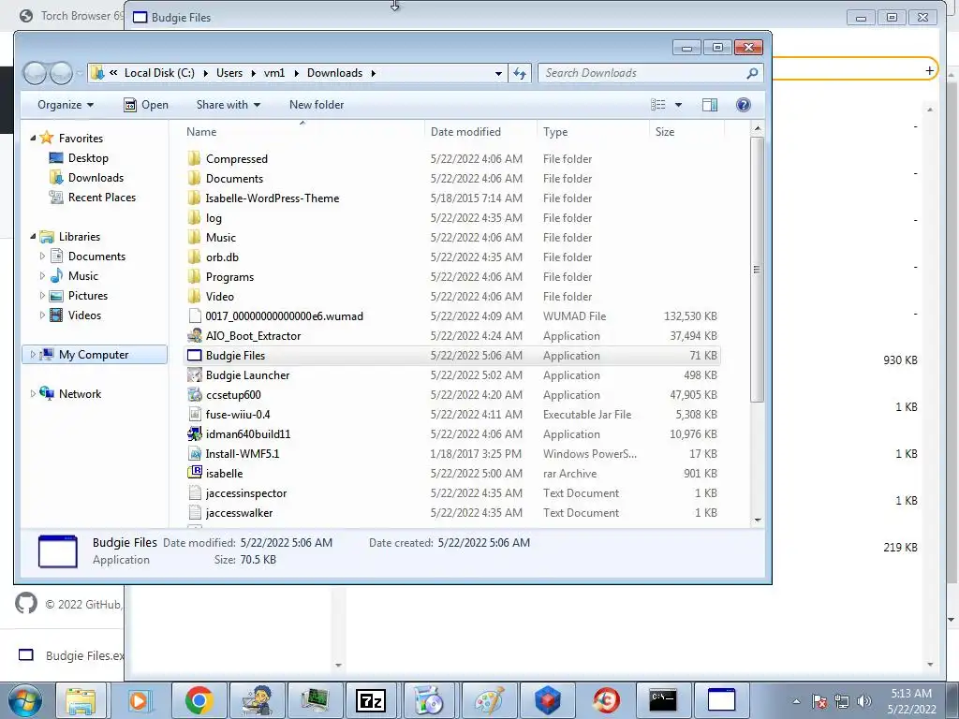Screen dimensions: 959x719
Task: Select the Budgie Files application icon
Action: 195,356
